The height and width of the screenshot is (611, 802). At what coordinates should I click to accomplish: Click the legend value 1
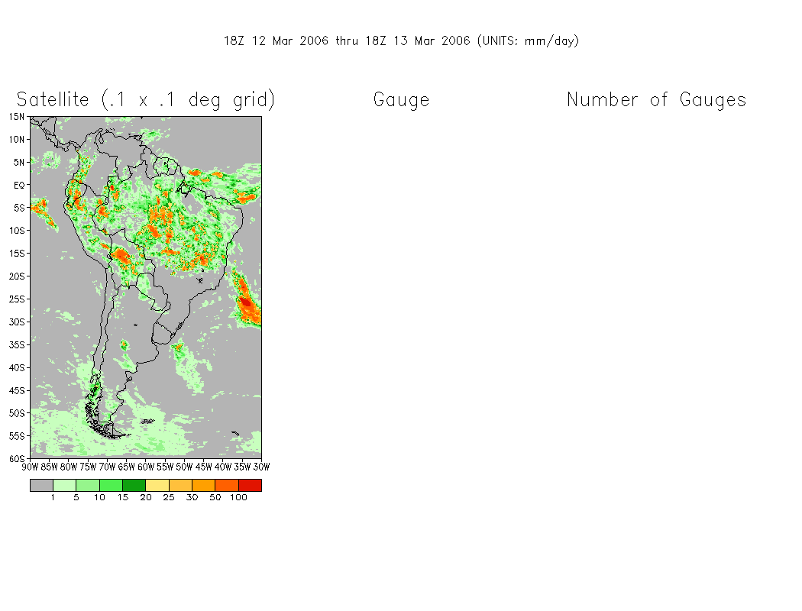(53, 497)
